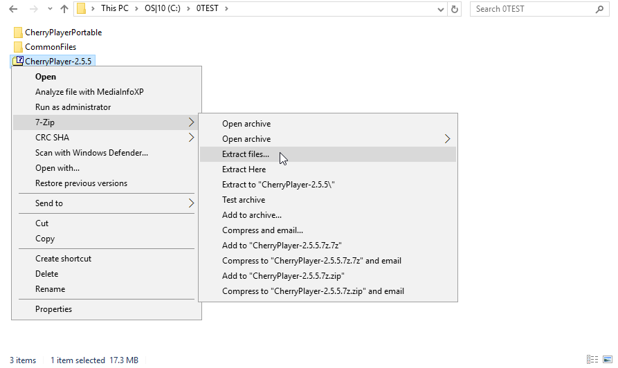Click the search magnifier icon

pos(599,9)
